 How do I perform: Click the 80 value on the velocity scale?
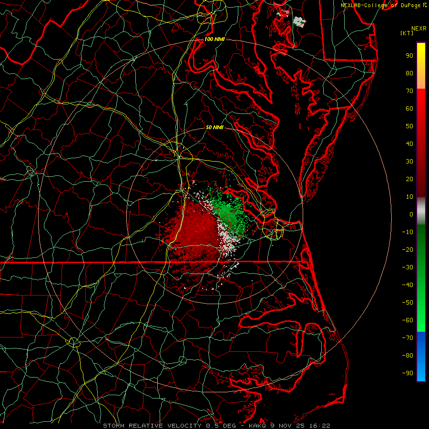(x=409, y=73)
